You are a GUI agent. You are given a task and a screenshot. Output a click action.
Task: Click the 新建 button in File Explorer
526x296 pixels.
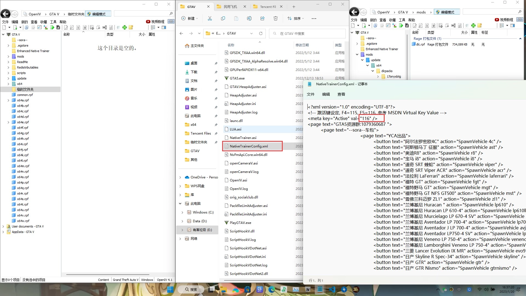[x=189, y=18]
